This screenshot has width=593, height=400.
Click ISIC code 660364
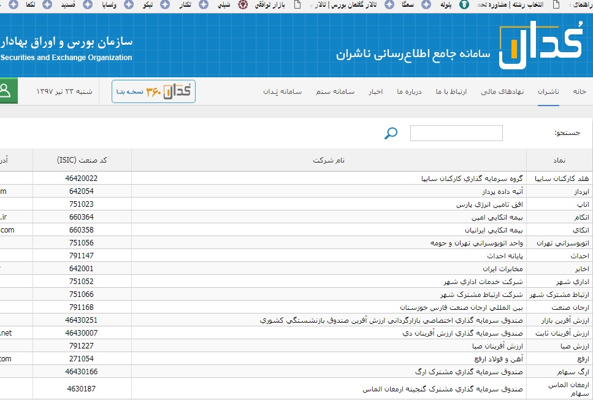[x=82, y=217]
